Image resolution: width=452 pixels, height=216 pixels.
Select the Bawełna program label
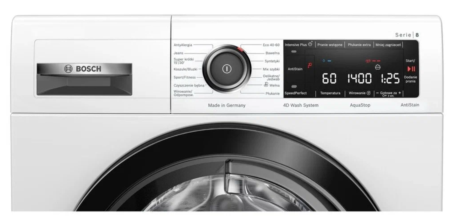coord(272,53)
